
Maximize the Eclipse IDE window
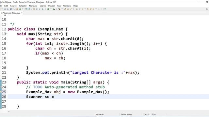point(207,2)
